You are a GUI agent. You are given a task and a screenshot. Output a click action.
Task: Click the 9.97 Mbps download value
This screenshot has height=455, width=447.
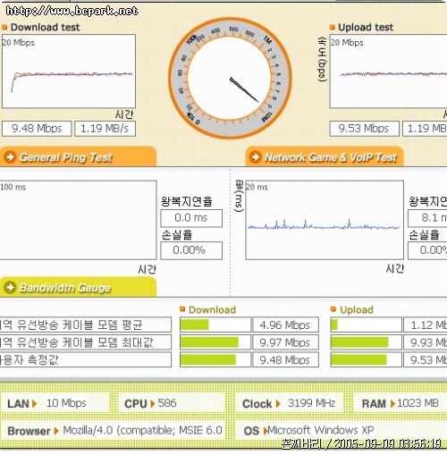(285, 342)
